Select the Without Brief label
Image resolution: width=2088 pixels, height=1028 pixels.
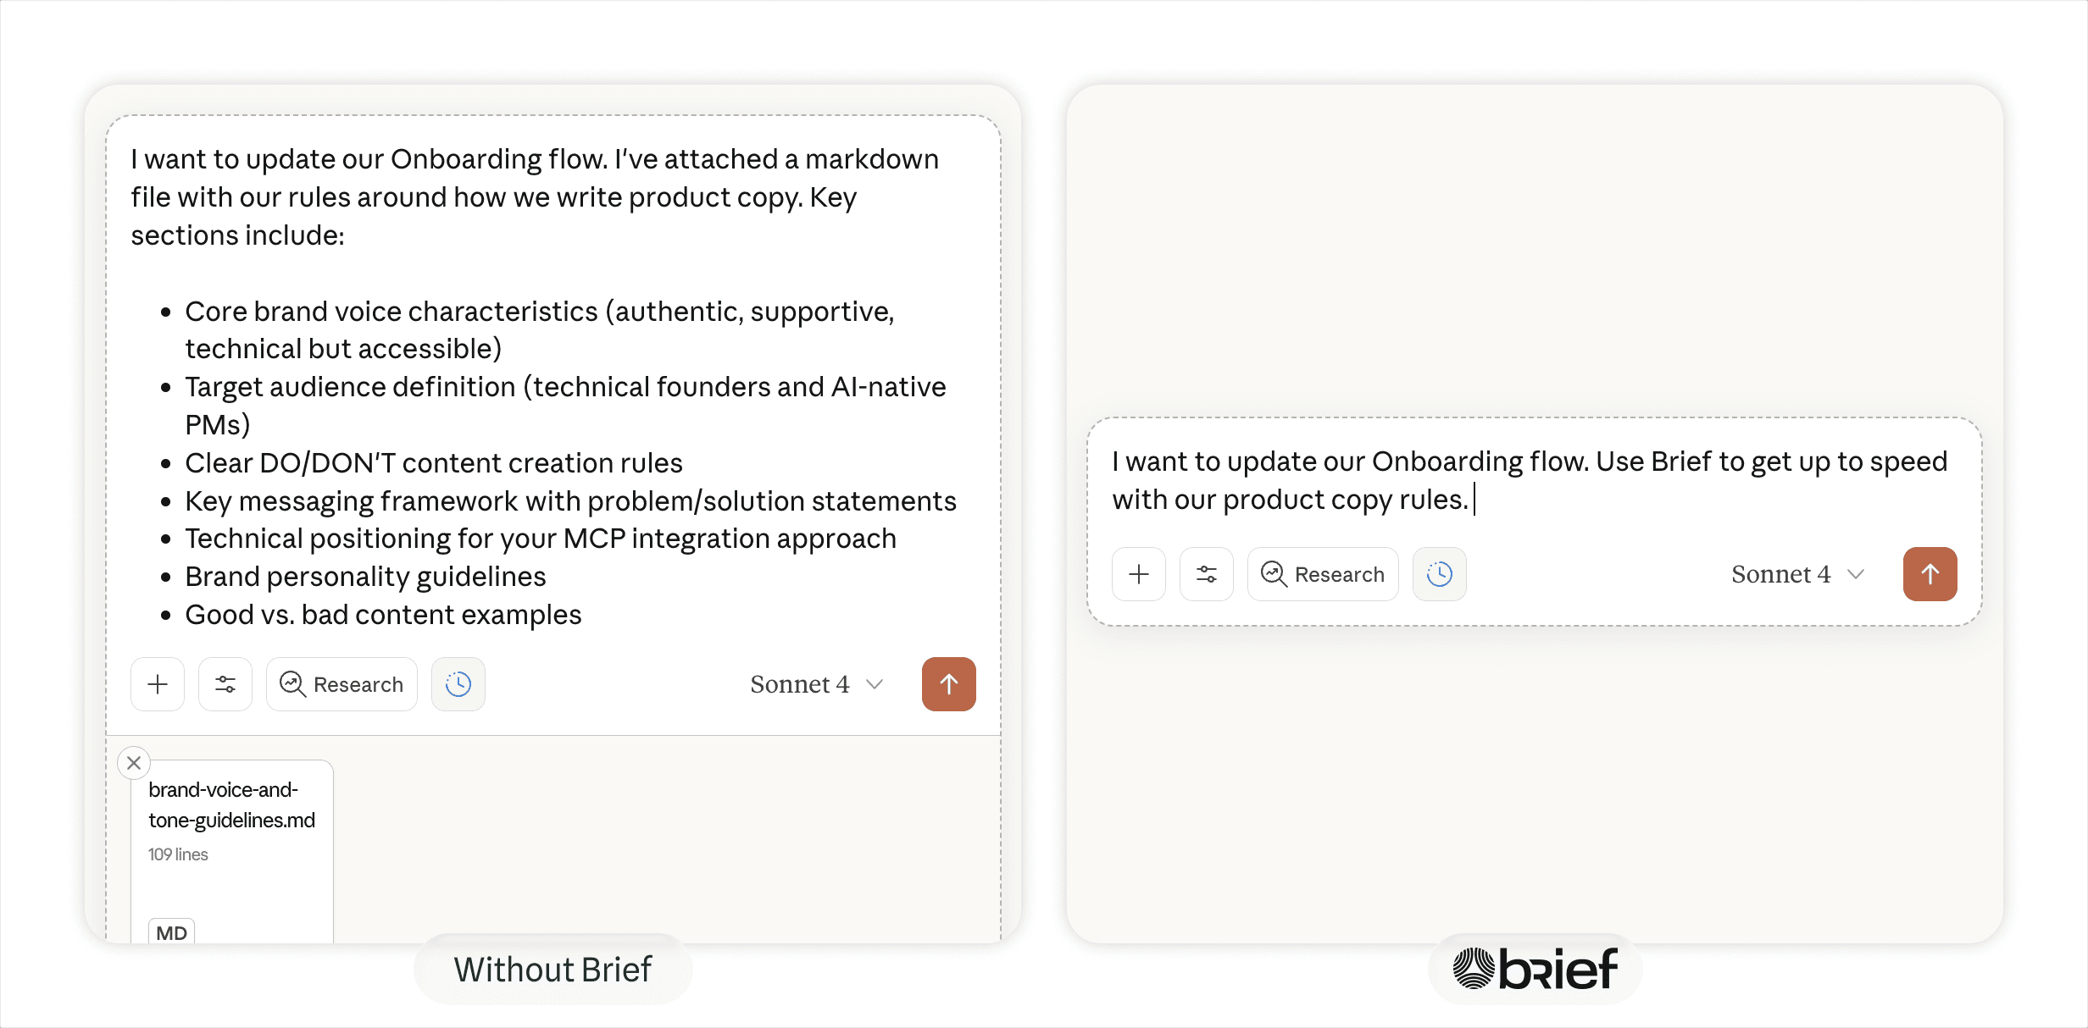coord(553,970)
